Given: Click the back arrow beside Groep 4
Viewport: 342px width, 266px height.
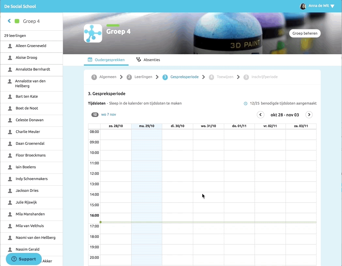Looking at the screenshot, I should pos(9,21).
